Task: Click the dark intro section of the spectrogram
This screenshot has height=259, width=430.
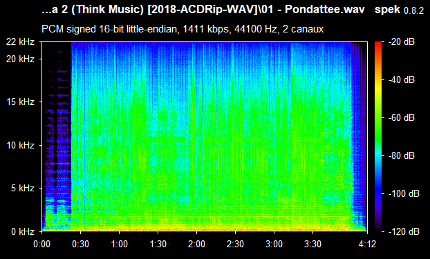Action: [x=57, y=131]
